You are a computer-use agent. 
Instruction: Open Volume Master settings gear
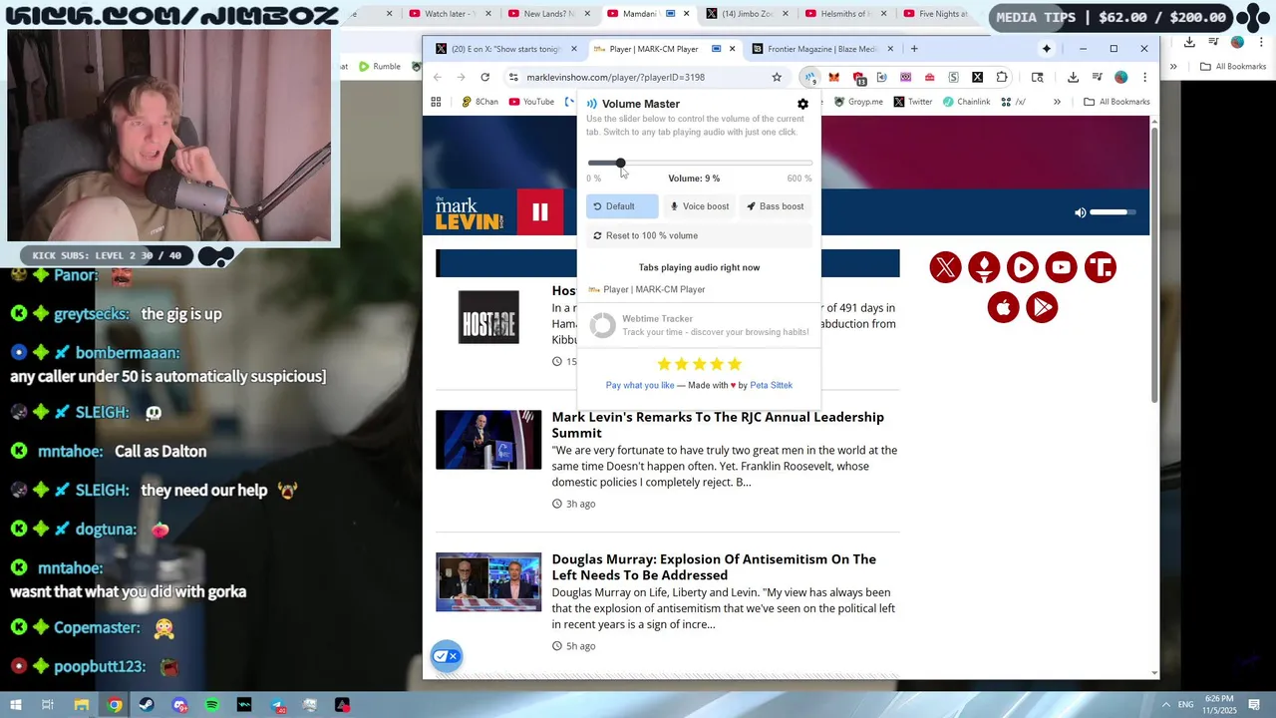[x=802, y=104]
